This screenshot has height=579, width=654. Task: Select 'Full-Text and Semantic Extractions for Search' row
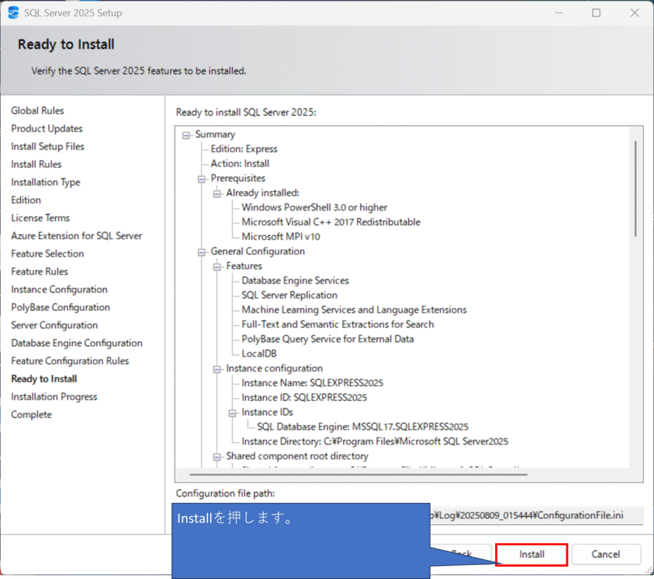(338, 324)
